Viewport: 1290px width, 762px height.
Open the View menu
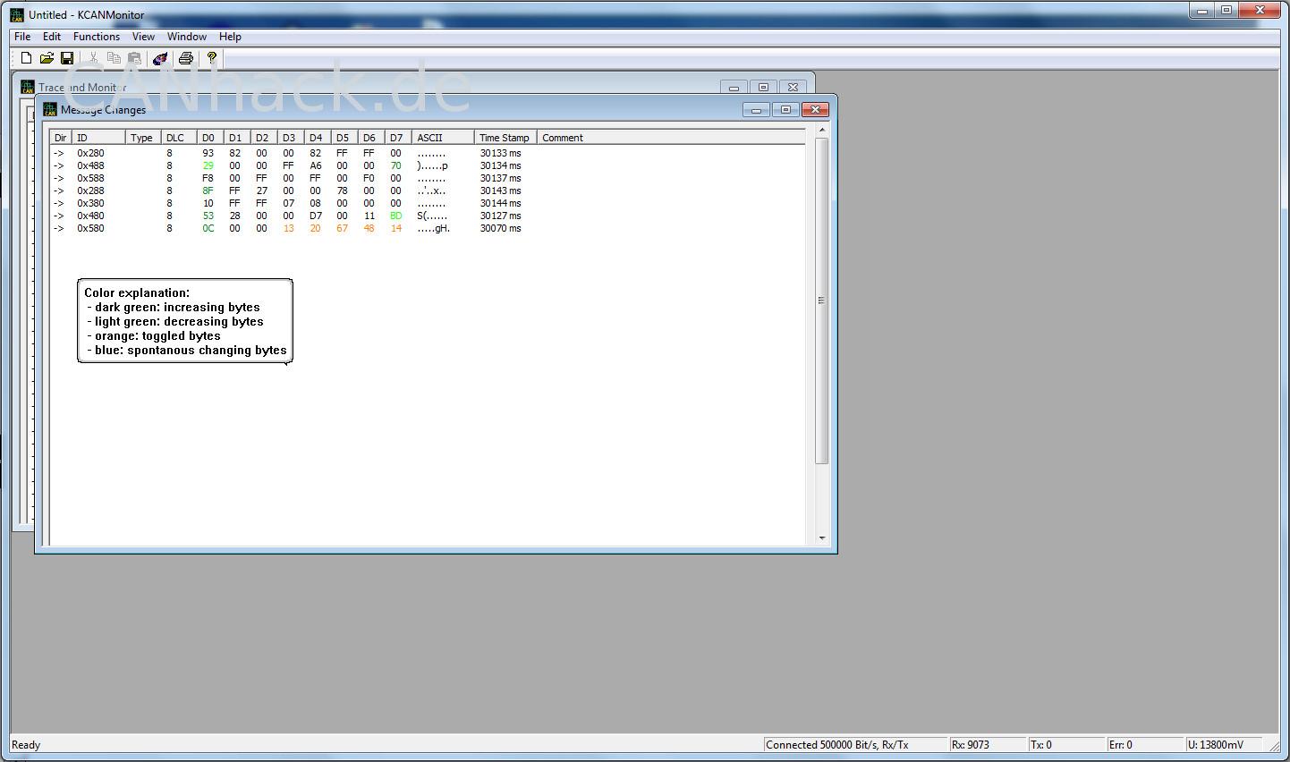click(143, 37)
